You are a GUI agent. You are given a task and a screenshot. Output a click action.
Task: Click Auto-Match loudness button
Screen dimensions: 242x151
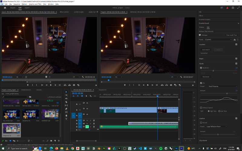(206, 50)
